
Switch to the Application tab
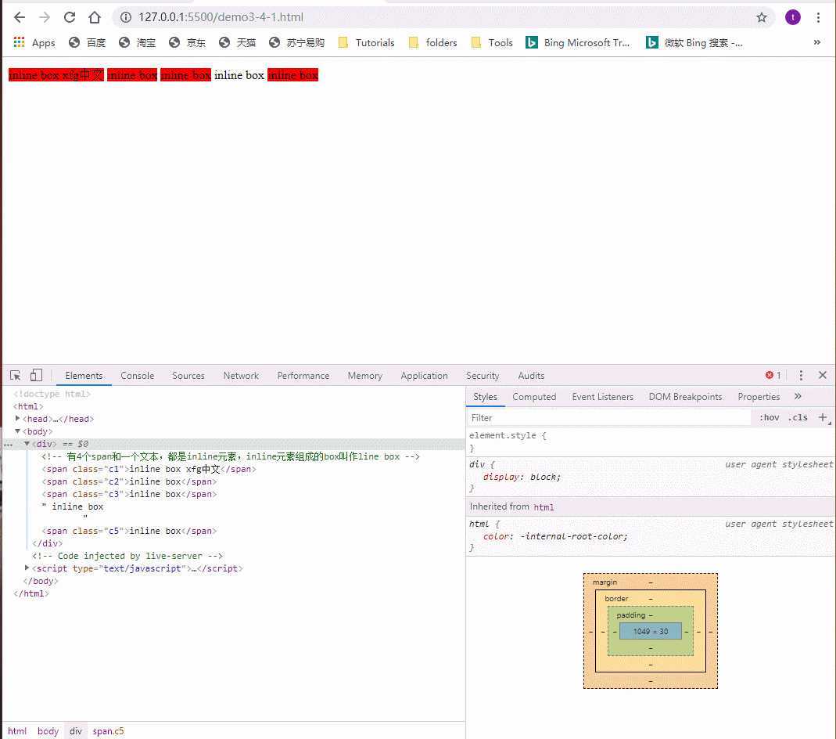tap(424, 376)
